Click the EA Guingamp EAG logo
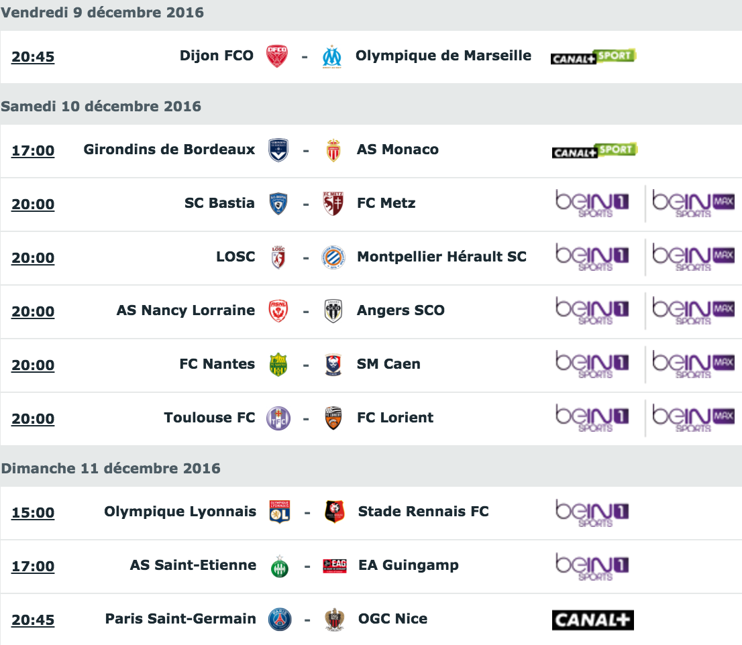 tap(335, 566)
